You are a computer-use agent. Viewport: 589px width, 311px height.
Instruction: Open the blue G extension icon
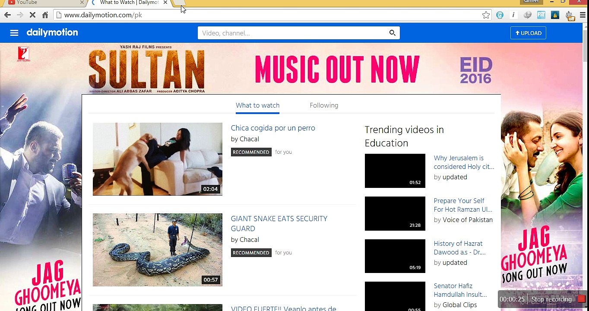coord(500,15)
